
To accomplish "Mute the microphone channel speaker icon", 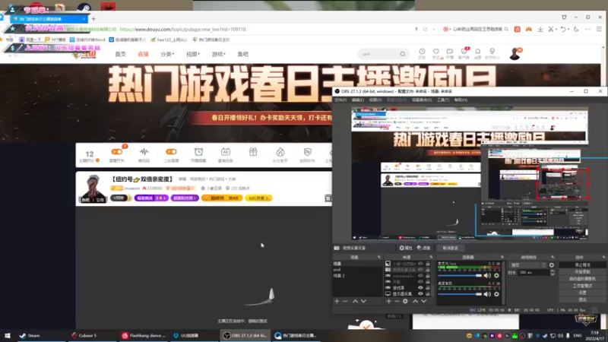I will [487, 276].
